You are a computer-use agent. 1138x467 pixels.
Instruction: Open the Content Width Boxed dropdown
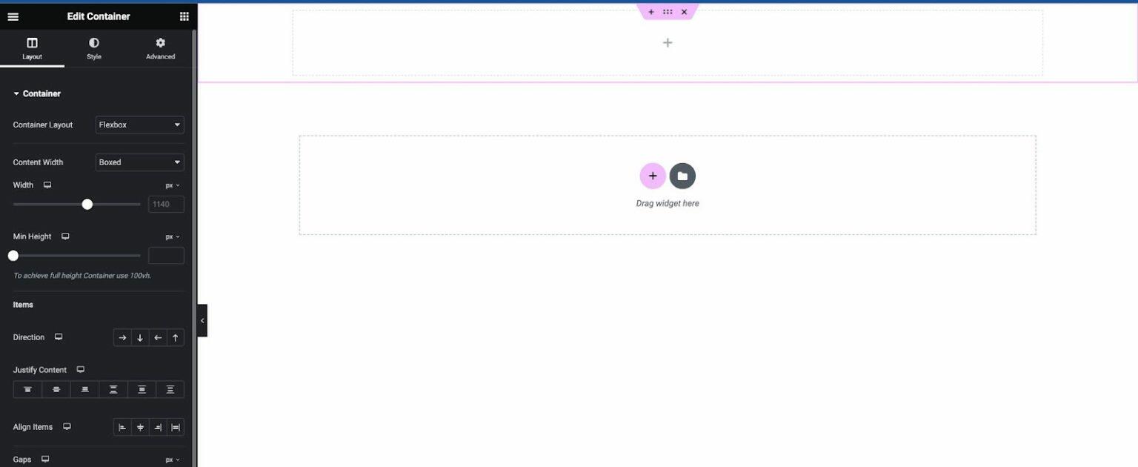tap(139, 162)
